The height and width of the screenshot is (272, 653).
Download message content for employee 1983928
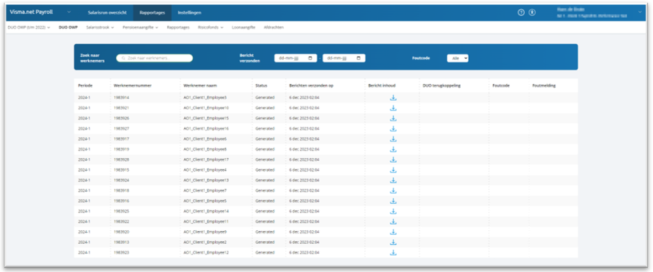point(393,160)
